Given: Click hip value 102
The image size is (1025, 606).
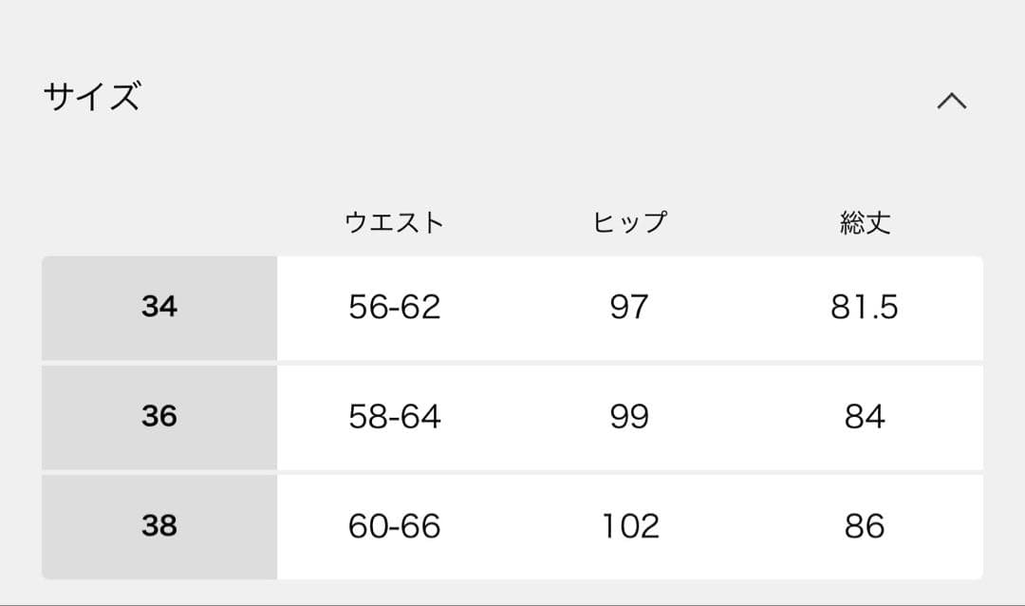Looking at the screenshot, I should [x=629, y=526].
